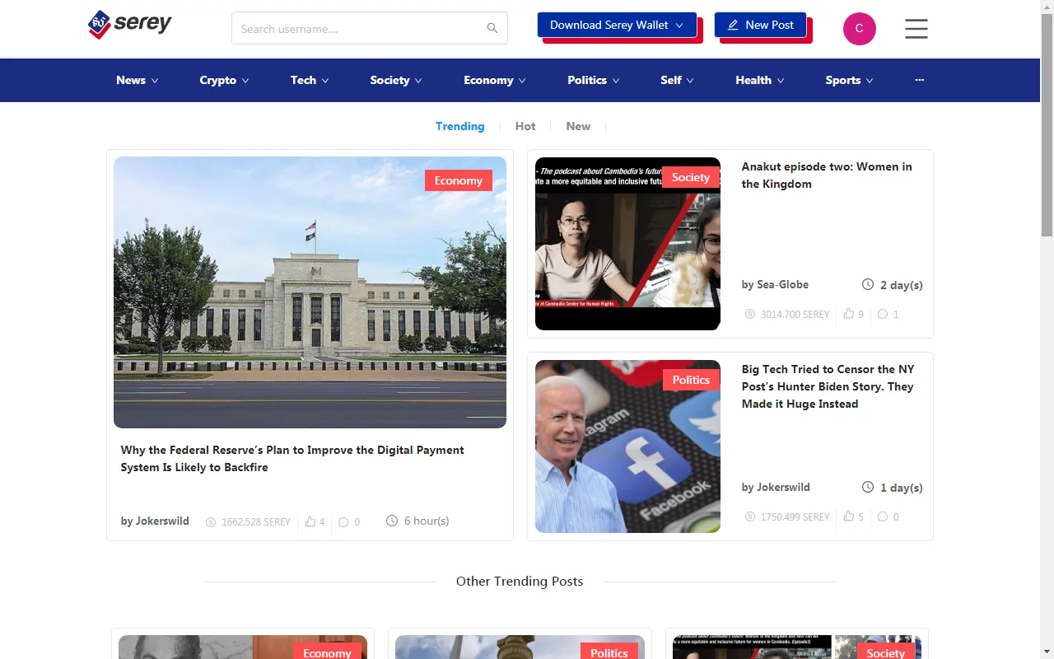
Task: Switch to the Trending tab
Action: coord(460,126)
